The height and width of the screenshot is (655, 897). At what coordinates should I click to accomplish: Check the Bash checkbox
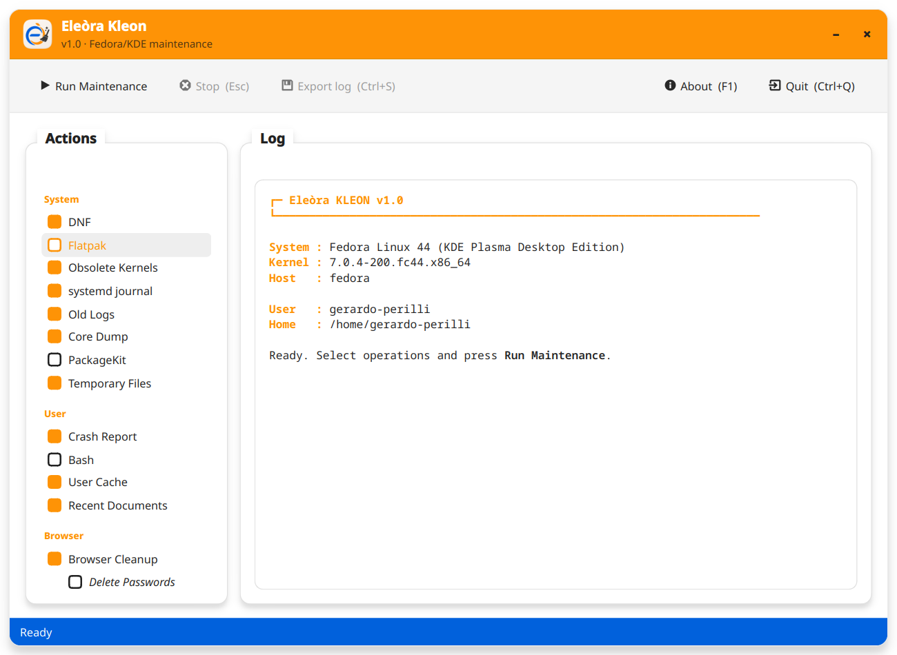tap(55, 459)
